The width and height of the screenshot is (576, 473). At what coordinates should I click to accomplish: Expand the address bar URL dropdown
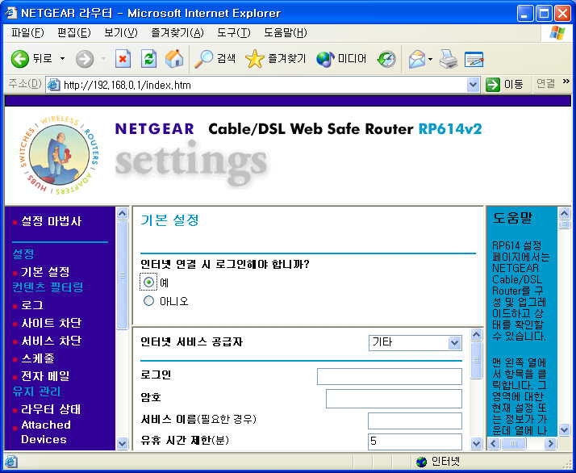coord(474,84)
